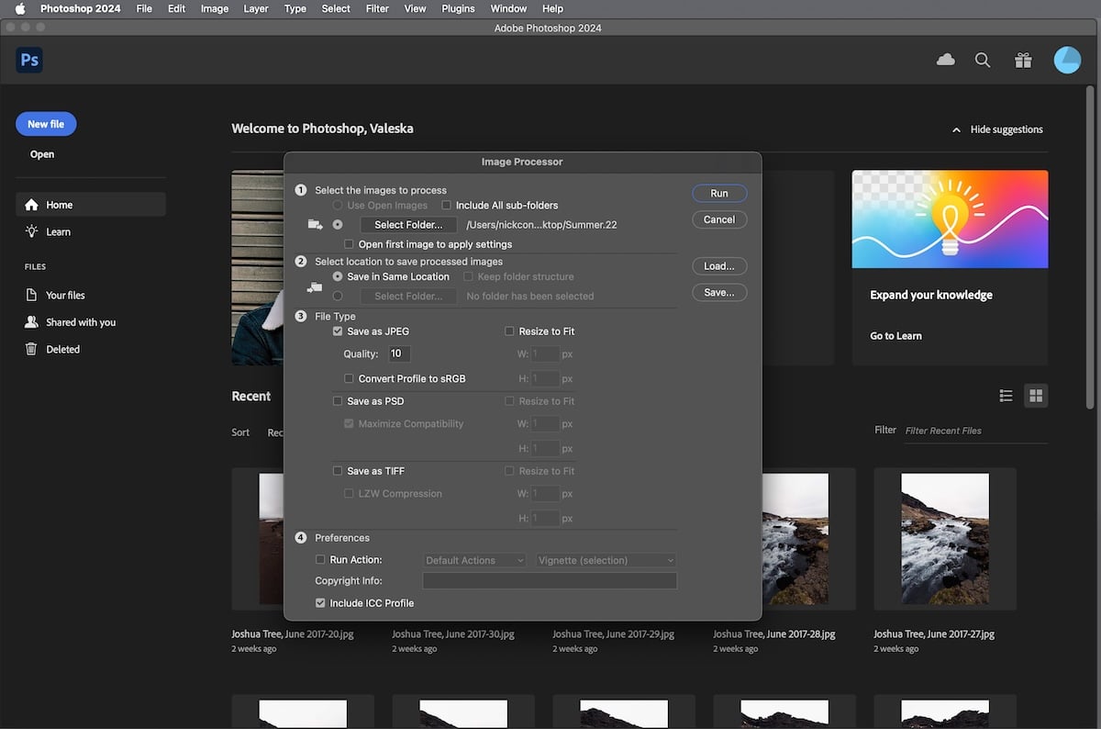Open the list view icon above Filter
Viewport: 1101px width, 729px height.
[x=1006, y=395]
